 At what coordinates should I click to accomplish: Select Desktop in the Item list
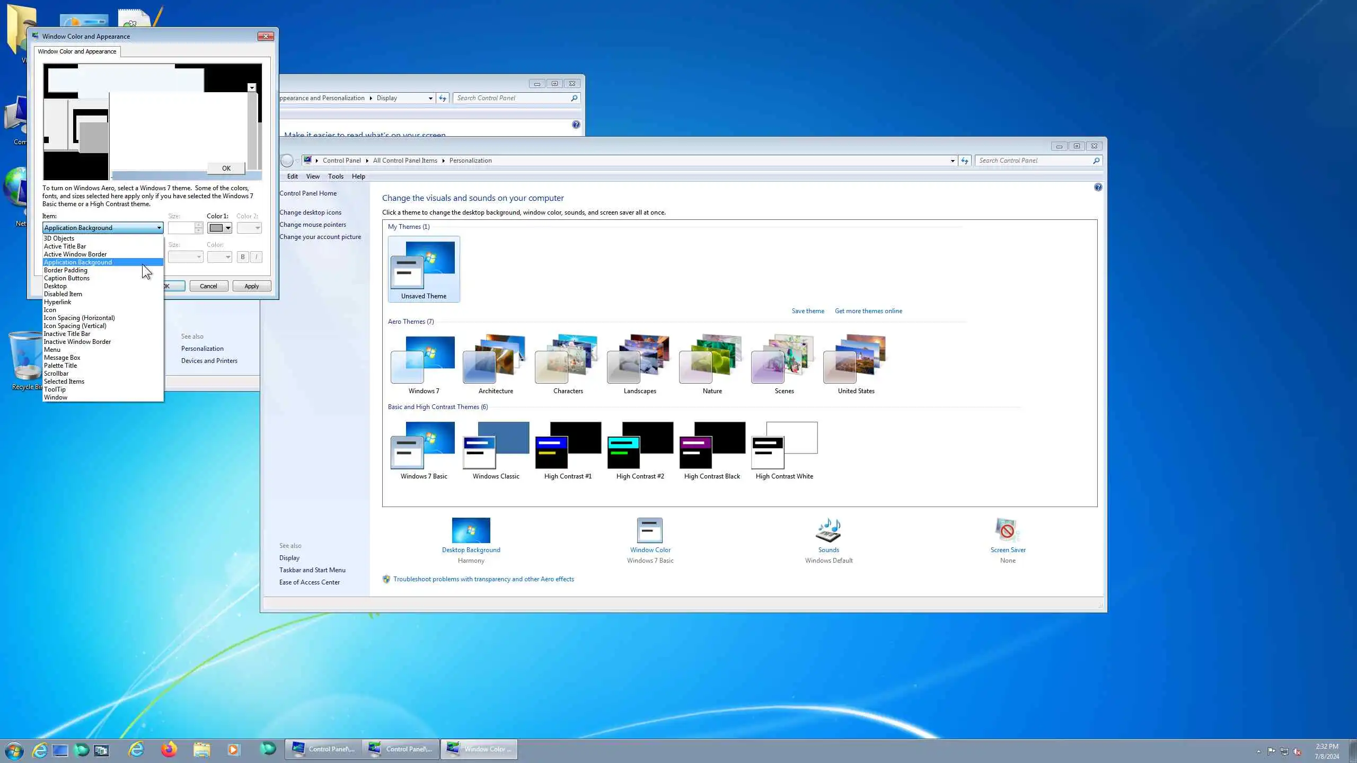coord(55,286)
